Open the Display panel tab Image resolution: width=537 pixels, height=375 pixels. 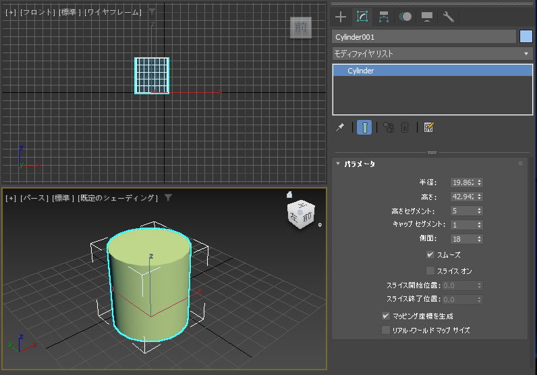pyautogui.click(x=427, y=17)
